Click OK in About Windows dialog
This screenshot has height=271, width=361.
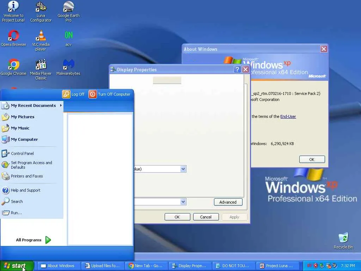point(312,159)
